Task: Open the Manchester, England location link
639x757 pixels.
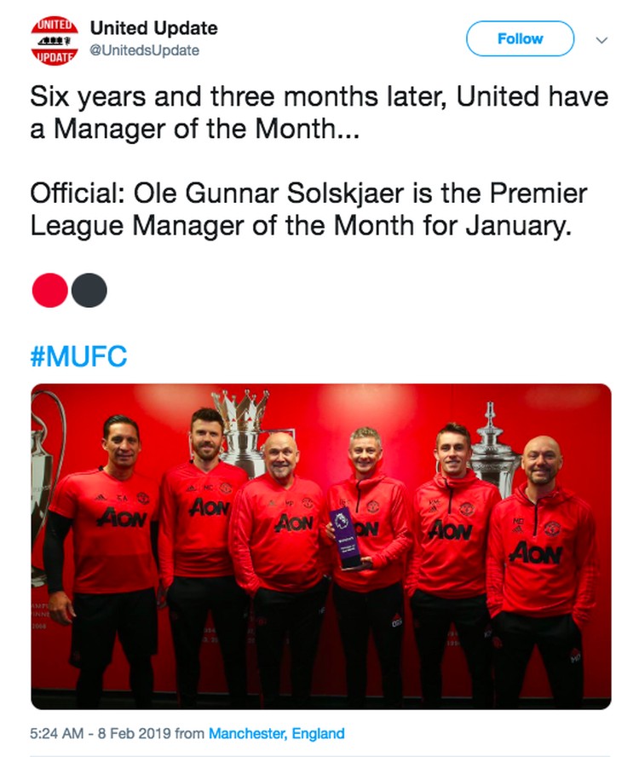Action: coord(277,733)
